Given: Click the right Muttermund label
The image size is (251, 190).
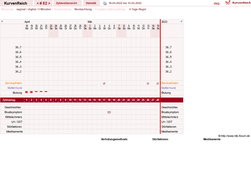Looking at the screenshot, I should (169, 88).
